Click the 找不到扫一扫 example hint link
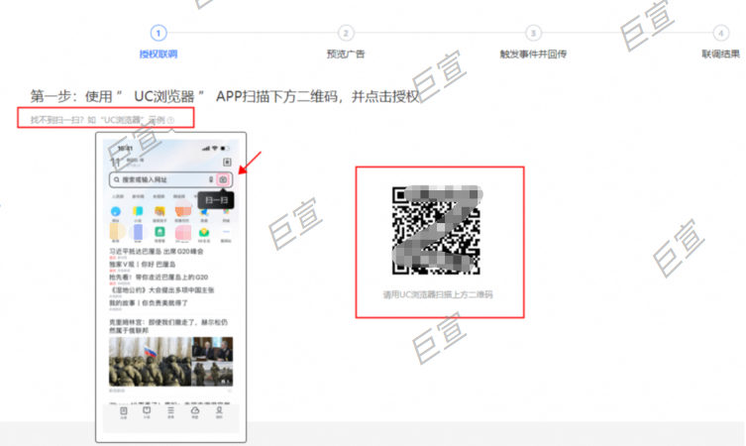Screen dimensions: 746x446 [98, 120]
